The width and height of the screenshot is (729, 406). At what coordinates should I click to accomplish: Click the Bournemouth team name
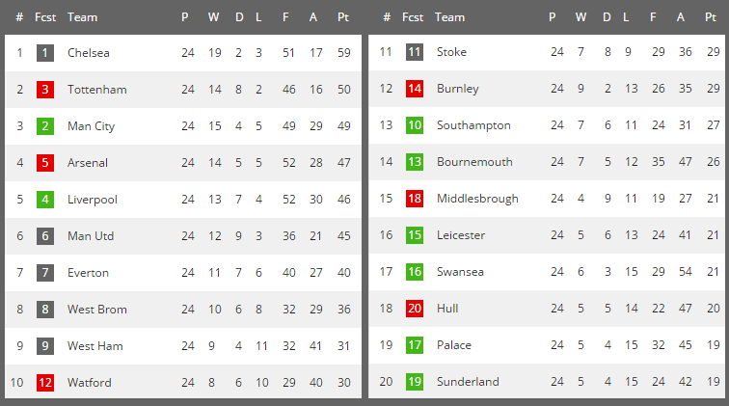pyautogui.click(x=474, y=162)
